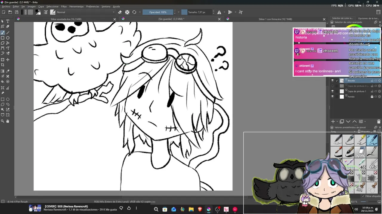Toggle horizontal mirror drawing mode

point(219,12)
